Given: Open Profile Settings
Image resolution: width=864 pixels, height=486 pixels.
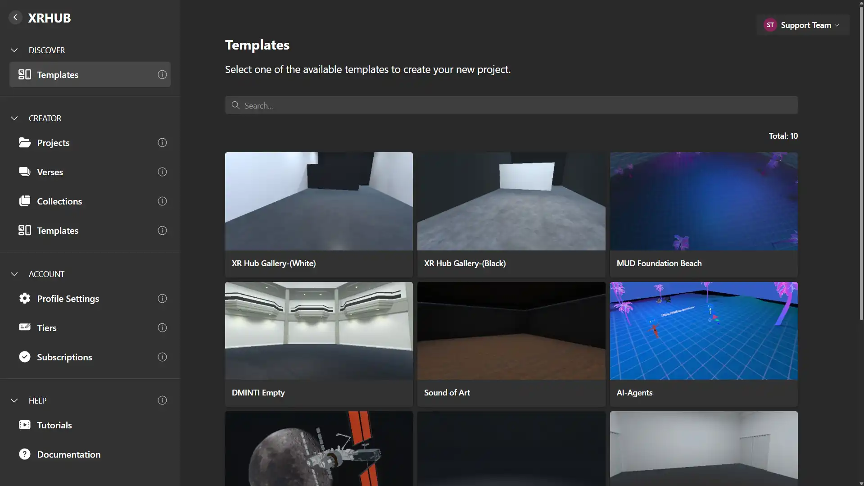Looking at the screenshot, I should coord(90,299).
